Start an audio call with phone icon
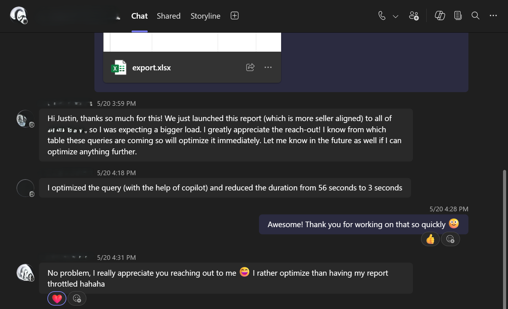 [382, 16]
